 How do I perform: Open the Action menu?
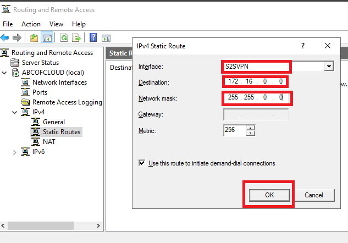(x=31, y=24)
